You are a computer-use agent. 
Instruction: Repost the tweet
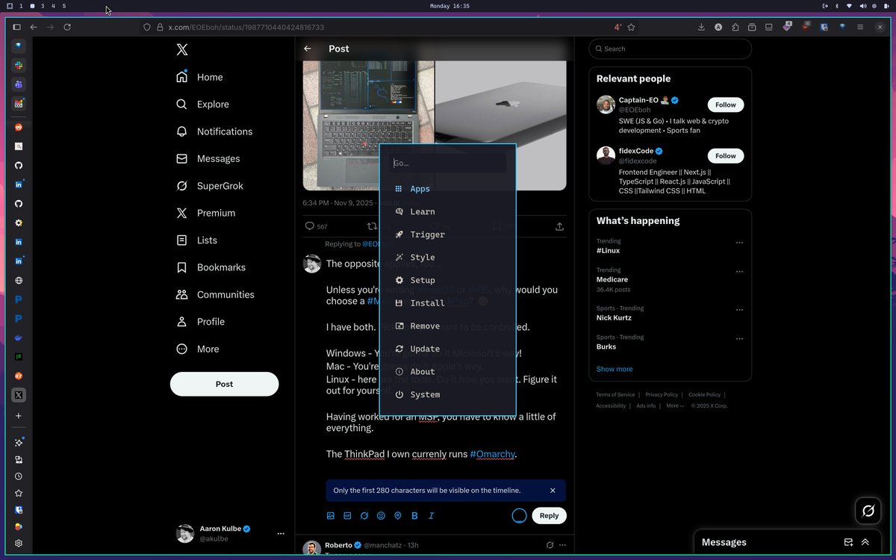click(372, 225)
